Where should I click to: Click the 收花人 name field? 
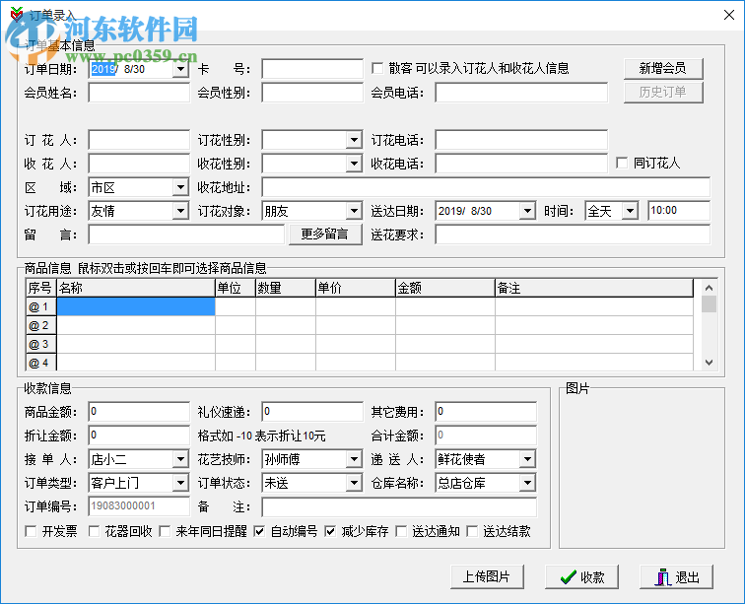pos(139,164)
